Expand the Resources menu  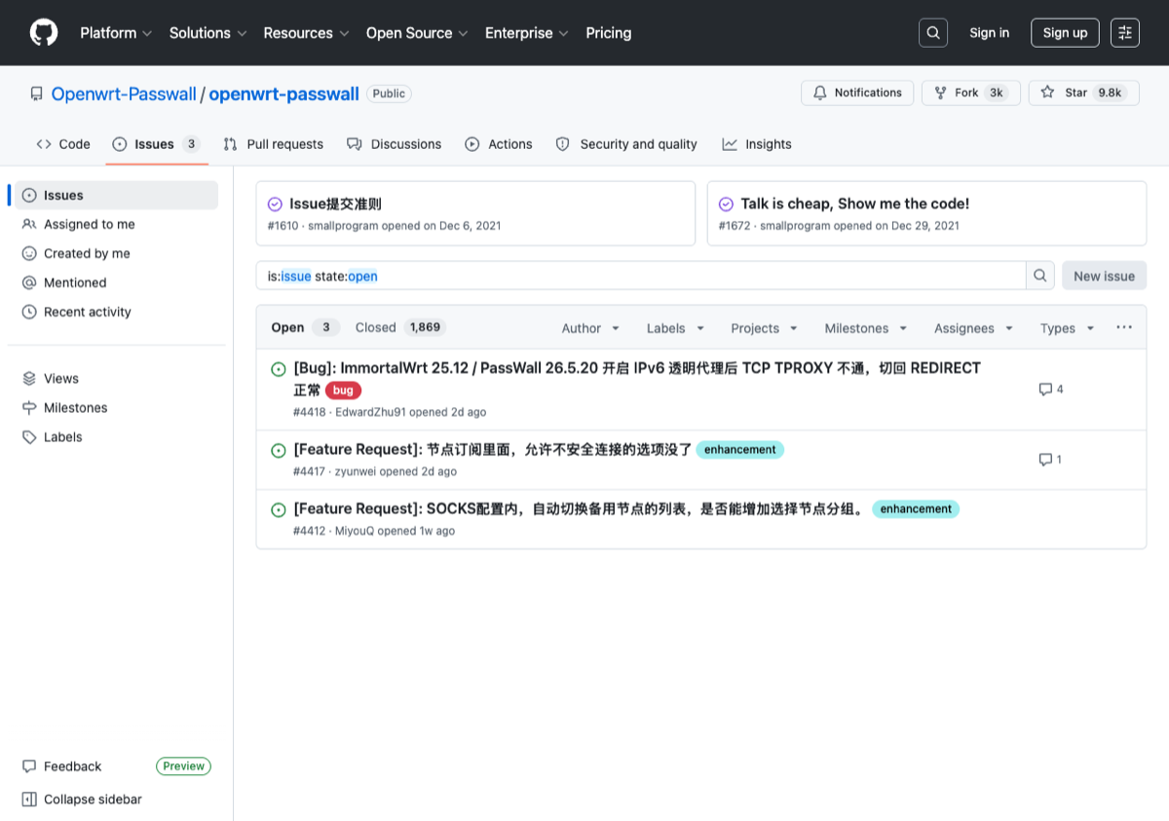pyautogui.click(x=306, y=33)
